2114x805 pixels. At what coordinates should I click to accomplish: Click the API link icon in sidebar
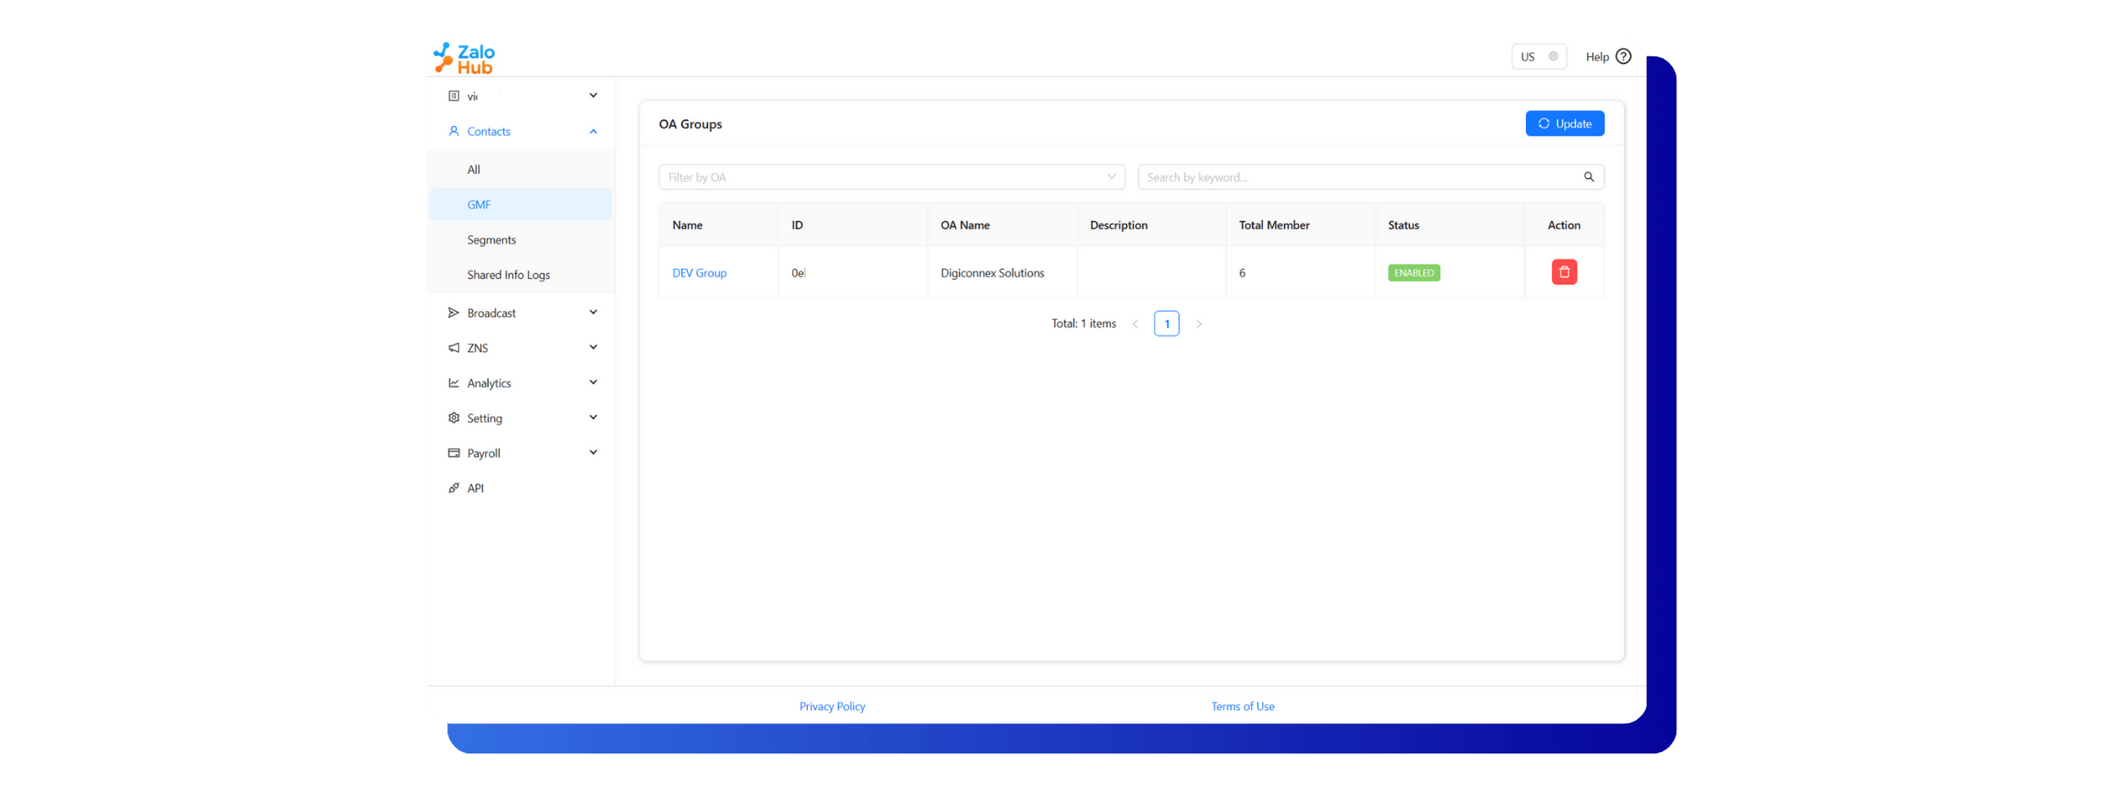tap(454, 488)
